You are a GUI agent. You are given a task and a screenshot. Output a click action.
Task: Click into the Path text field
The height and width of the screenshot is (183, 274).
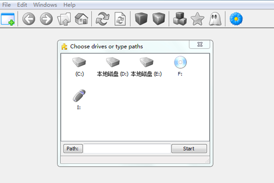[127, 148]
